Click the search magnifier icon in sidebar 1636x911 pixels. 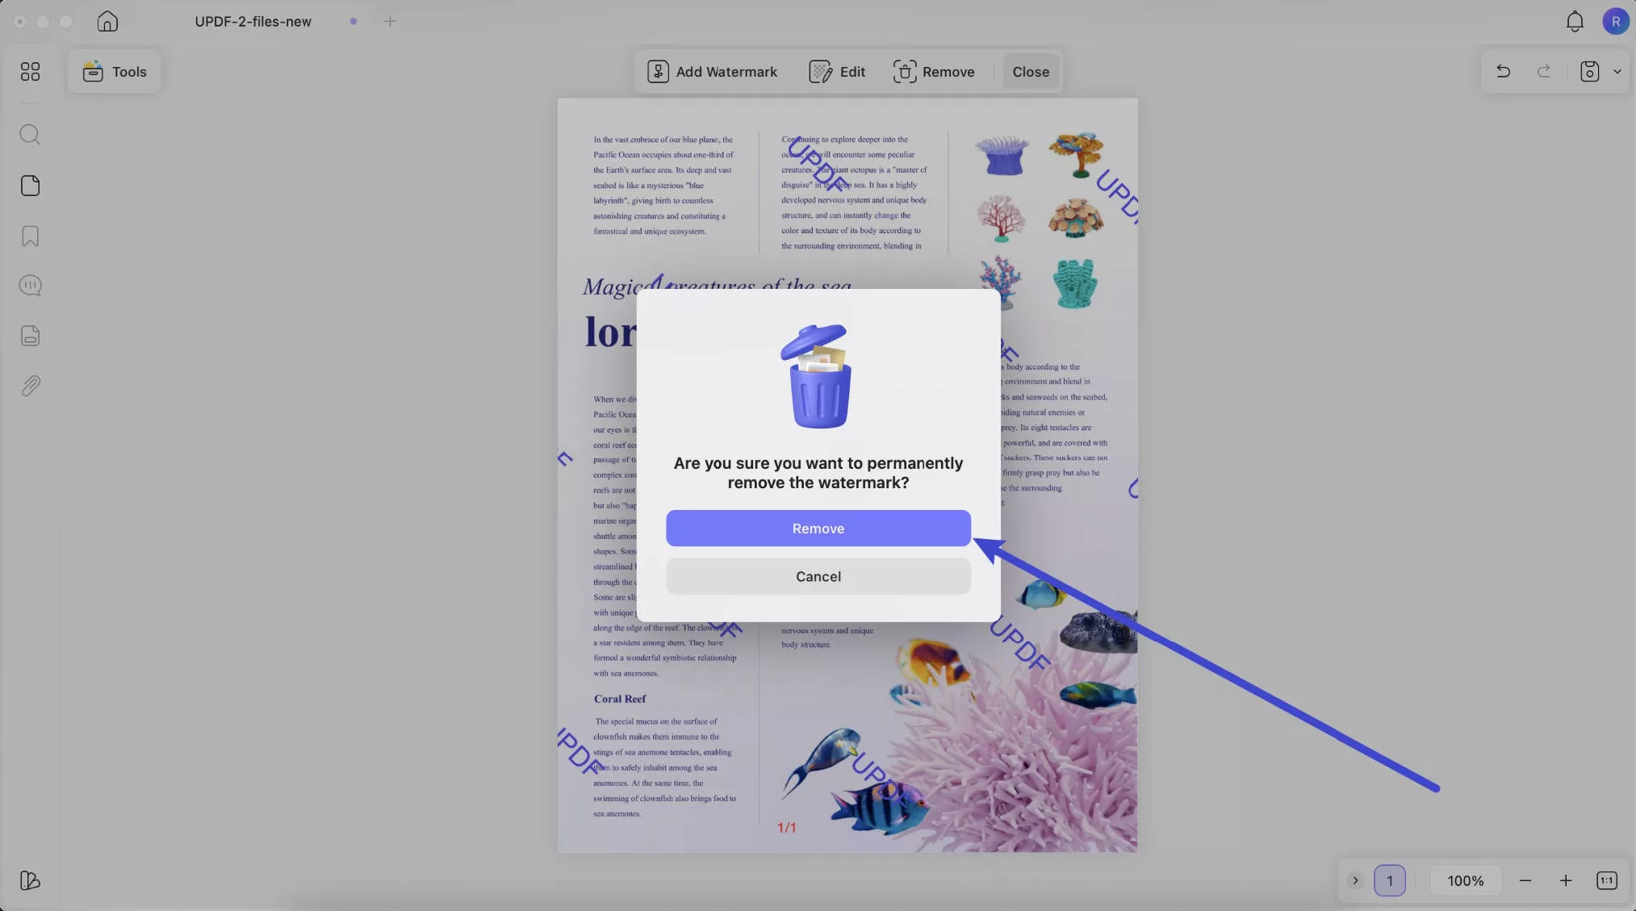[x=30, y=135]
